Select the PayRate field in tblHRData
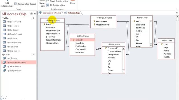The width and height of the screenshot is (179, 100). point(167,54)
